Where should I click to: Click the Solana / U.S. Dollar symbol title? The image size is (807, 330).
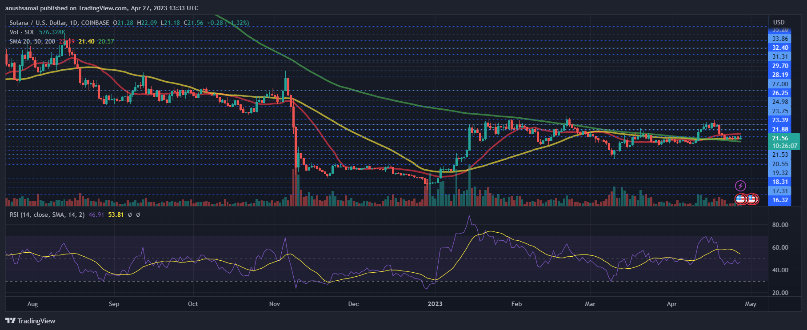tap(60, 23)
